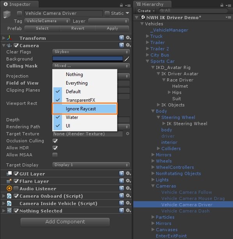Open Flare Layer help reference icon

coord(121,181)
